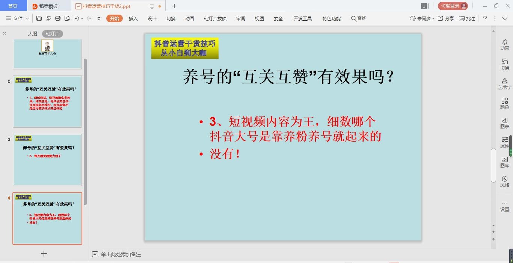513x263 pixels.
Task: Open the Chart (图表) sidebar panel
Action: click(x=504, y=122)
